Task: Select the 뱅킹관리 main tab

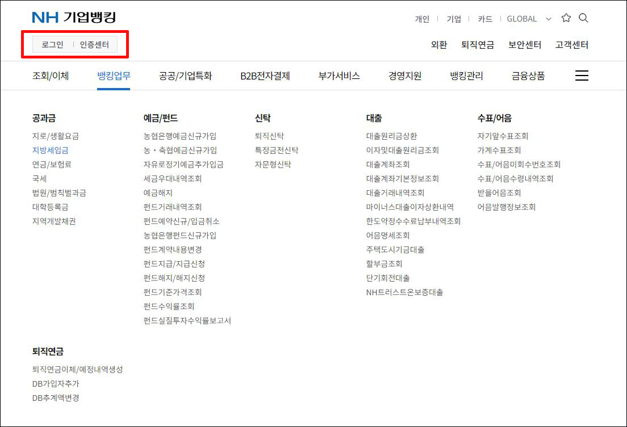Action: (466, 76)
